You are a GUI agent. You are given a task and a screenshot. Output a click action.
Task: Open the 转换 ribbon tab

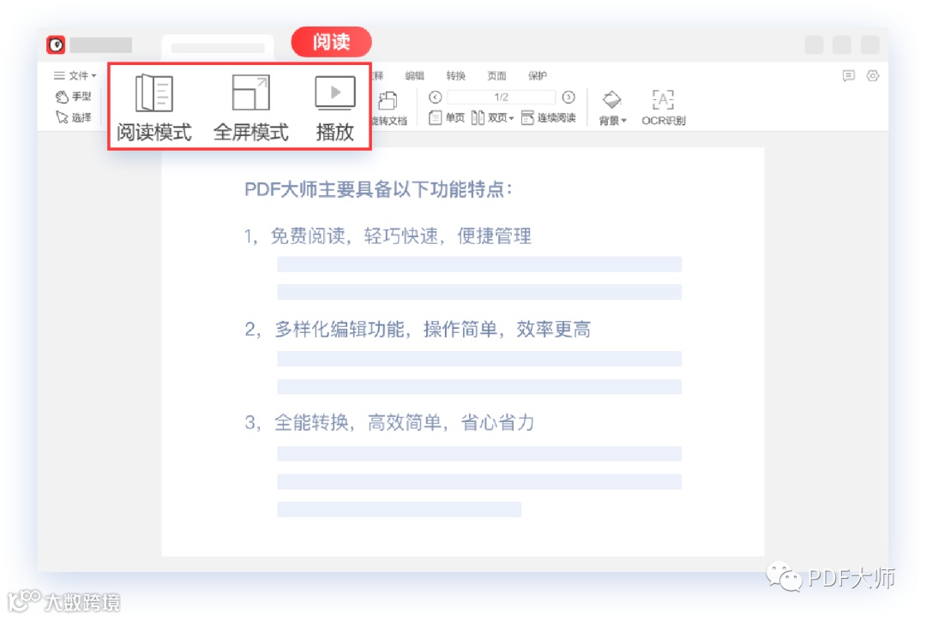(455, 75)
